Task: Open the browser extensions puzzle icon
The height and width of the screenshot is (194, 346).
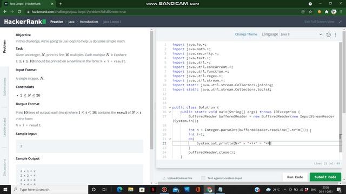Action: [x=327, y=12]
